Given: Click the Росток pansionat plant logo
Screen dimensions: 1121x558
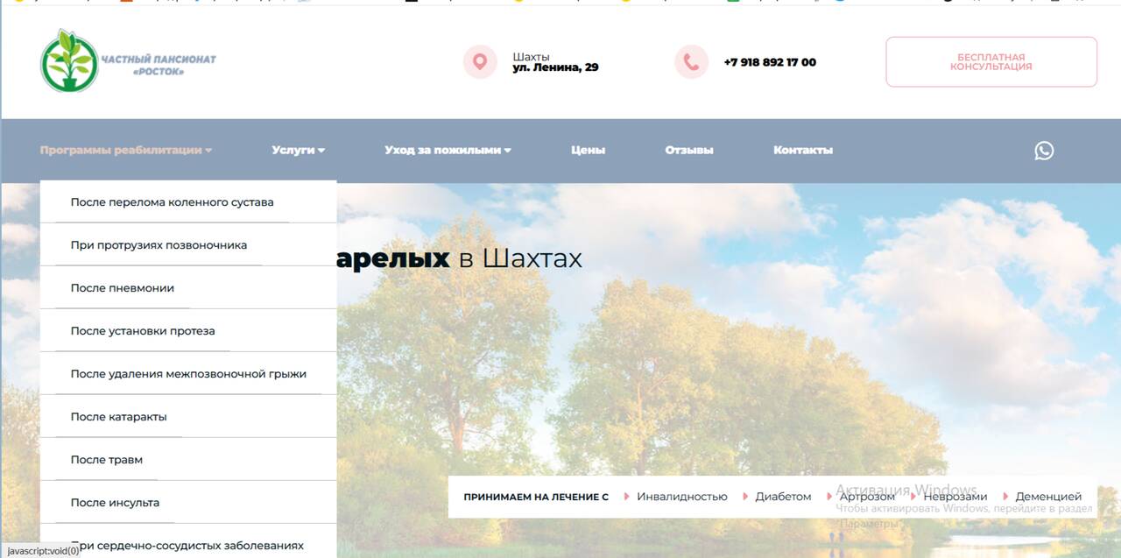Looking at the screenshot, I should click(x=68, y=61).
